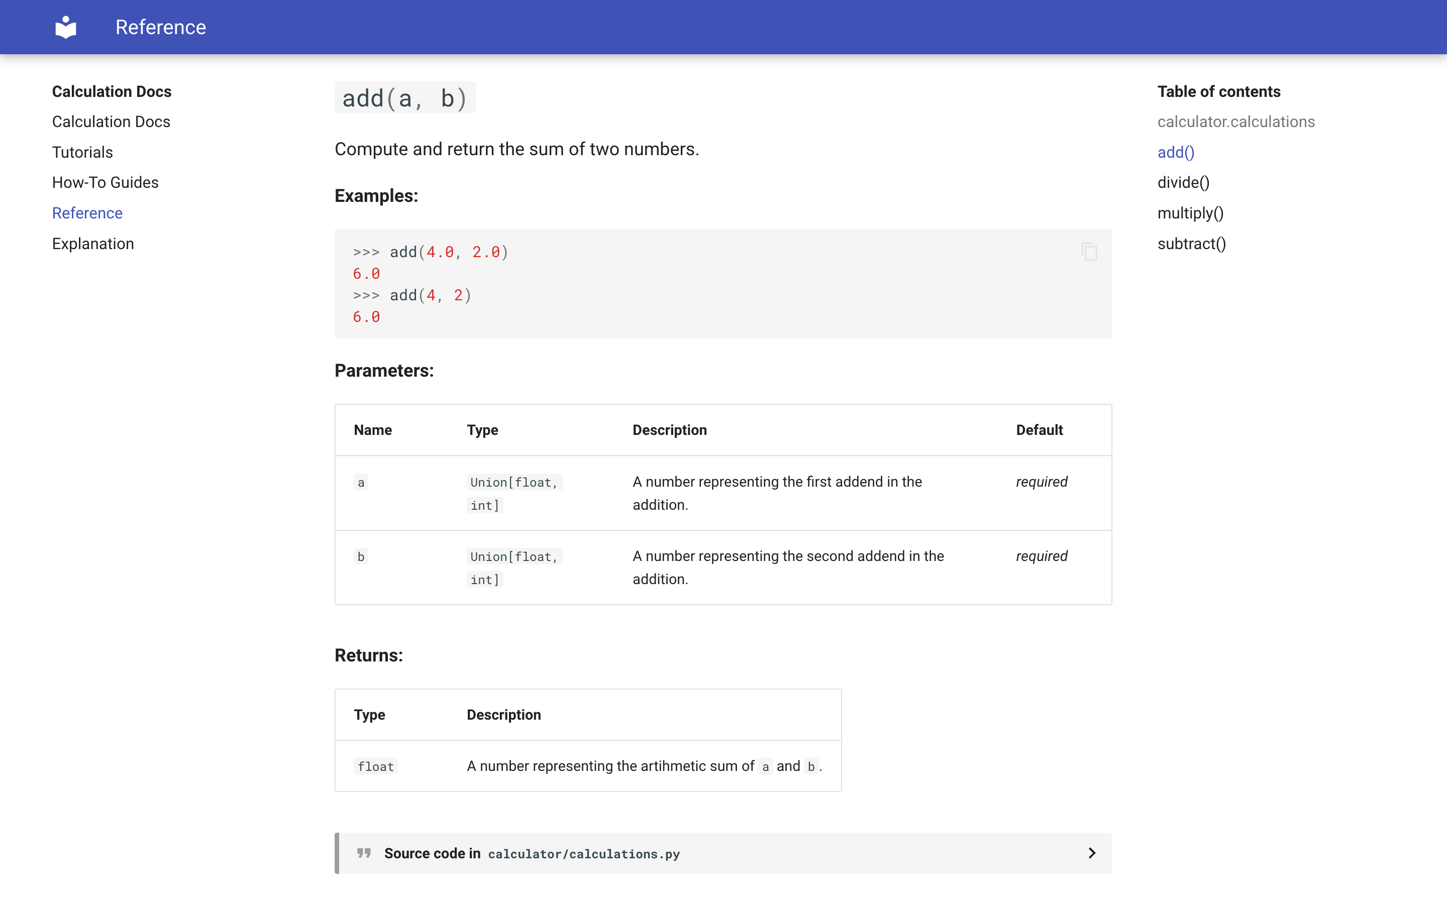The height and width of the screenshot is (904, 1447).
Task: Open the Tutorials page
Action: (x=82, y=152)
